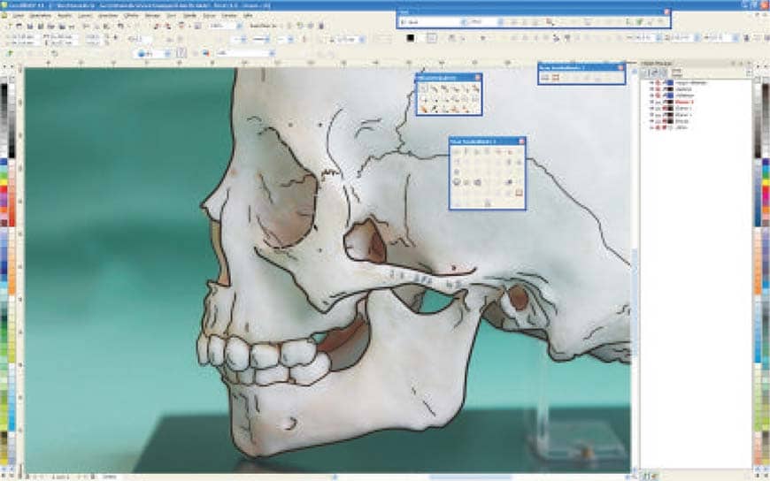Select the Zoom tool in the floating toolbox
Viewport: 770px width, 481px height.
pyautogui.click(x=453, y=88)
